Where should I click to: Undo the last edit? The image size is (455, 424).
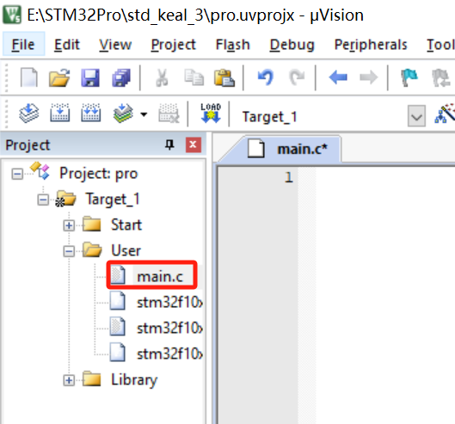266,77
